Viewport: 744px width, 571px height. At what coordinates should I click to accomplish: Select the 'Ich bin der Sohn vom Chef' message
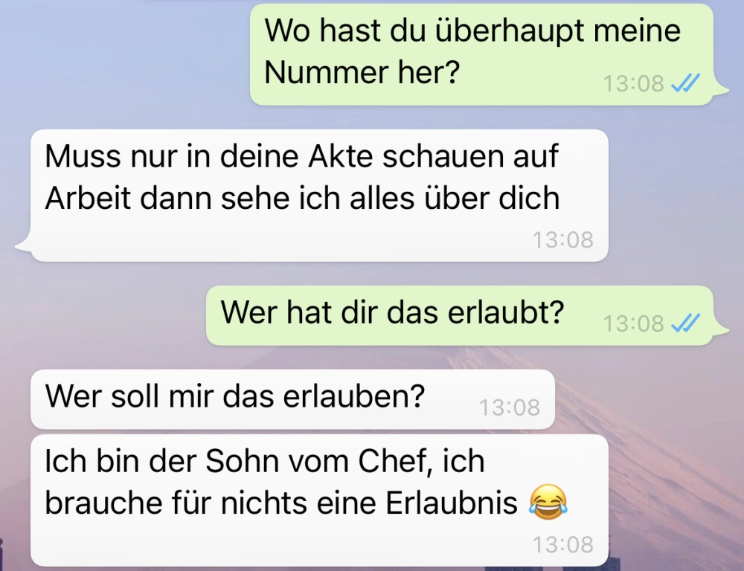[319, 500]
